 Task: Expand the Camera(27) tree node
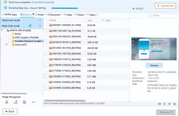pyautogui.click(x=7, y=44)
